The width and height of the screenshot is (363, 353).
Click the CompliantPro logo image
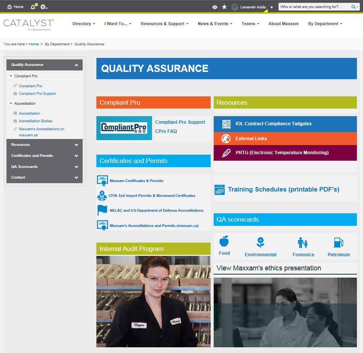coord(124,128)
